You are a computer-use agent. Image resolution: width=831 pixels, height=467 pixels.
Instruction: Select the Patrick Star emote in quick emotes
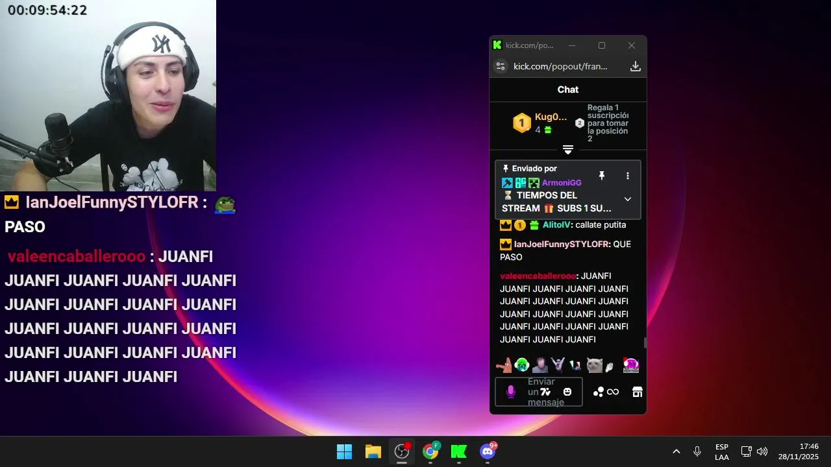(x=503, y=365)
